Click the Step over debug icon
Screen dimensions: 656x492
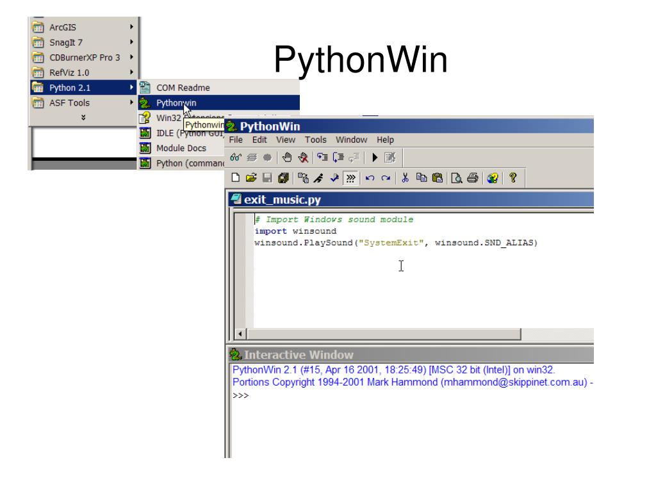[x=338, y=158]
